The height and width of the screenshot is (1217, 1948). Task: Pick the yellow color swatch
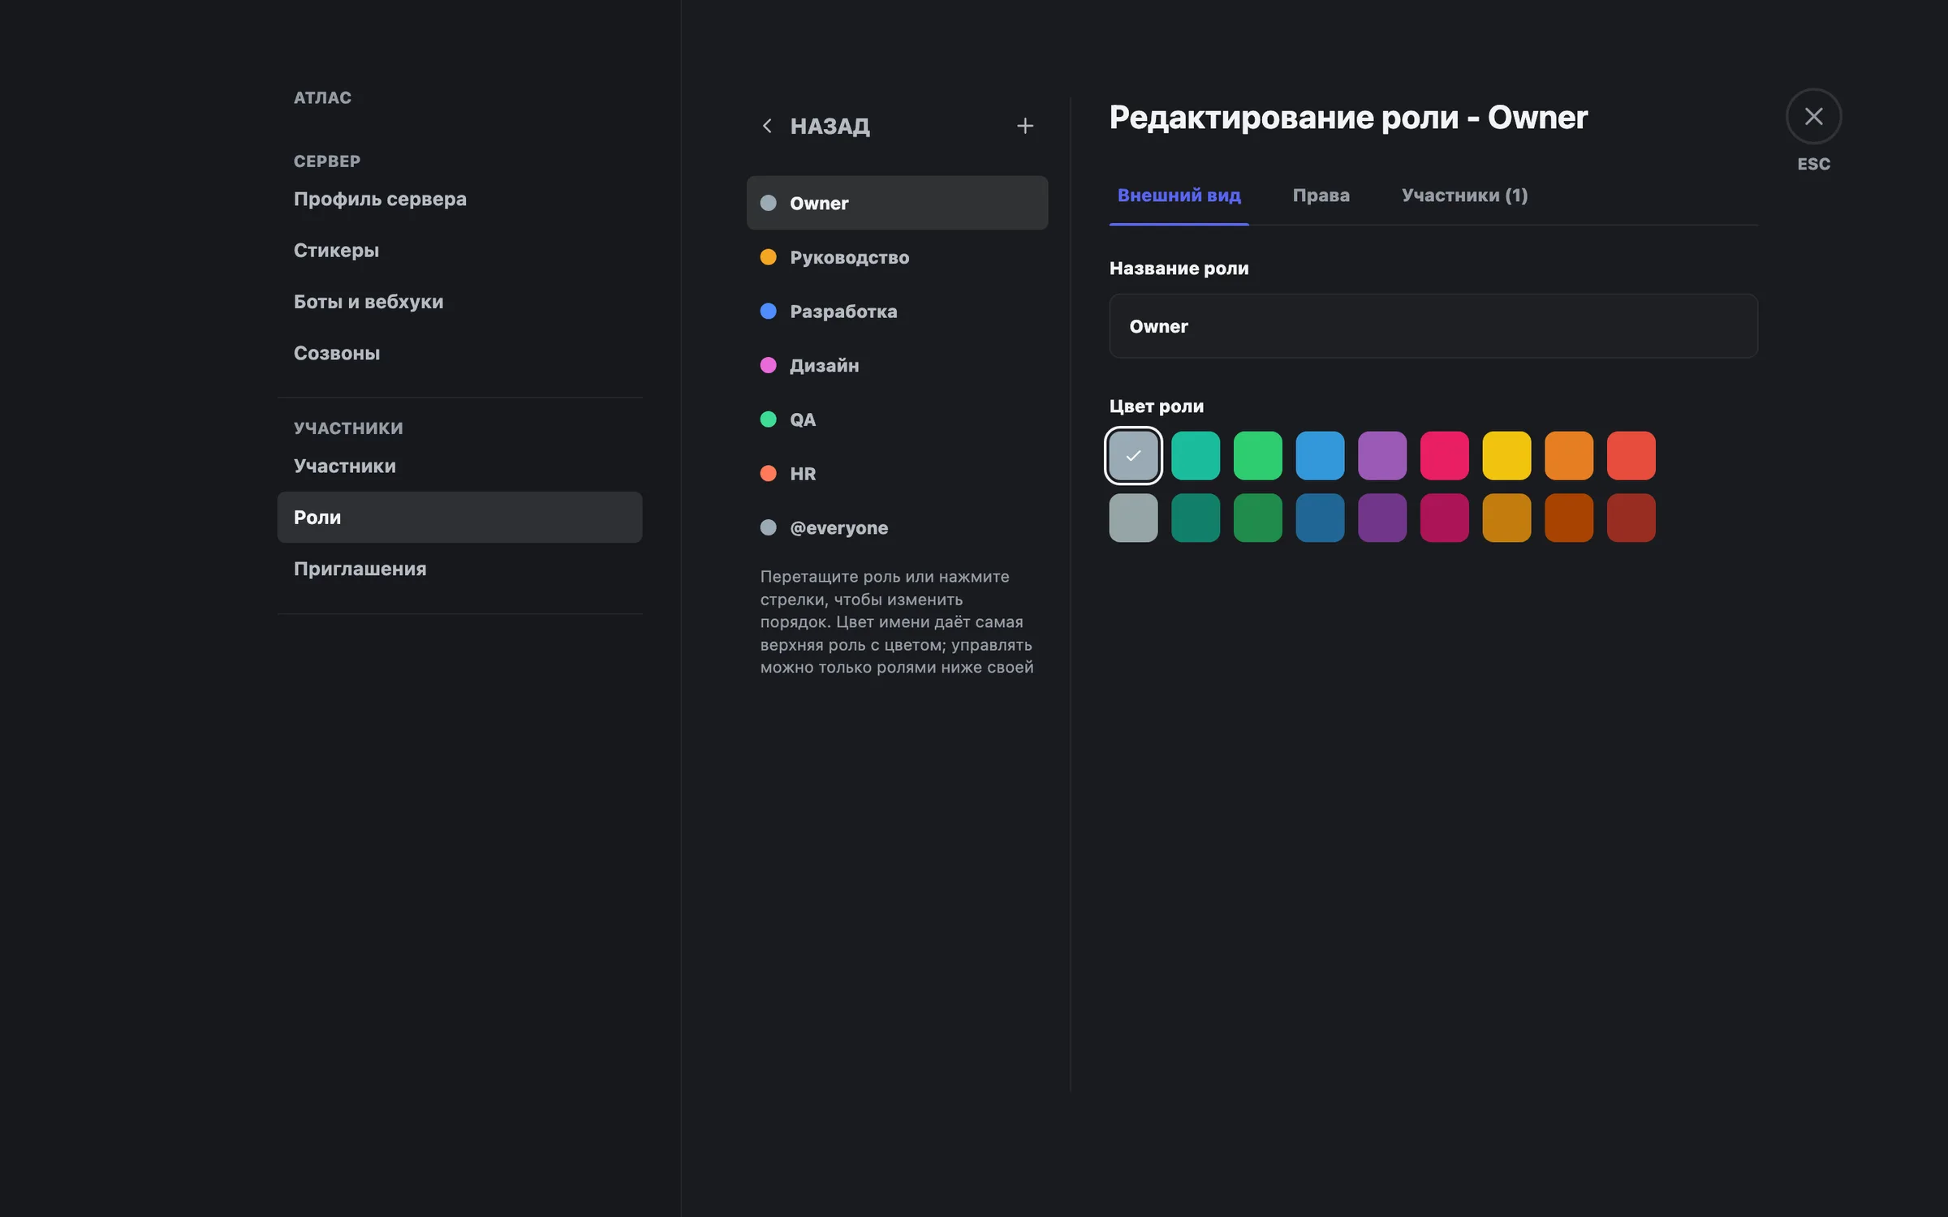[1506, 455]
